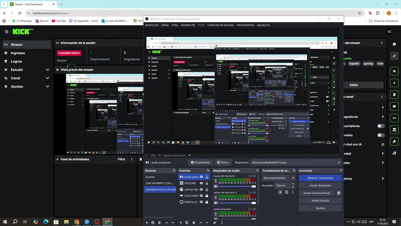Open the Kick chat bubble sidebar icon
Screen dimensions: 401x226
394,106
